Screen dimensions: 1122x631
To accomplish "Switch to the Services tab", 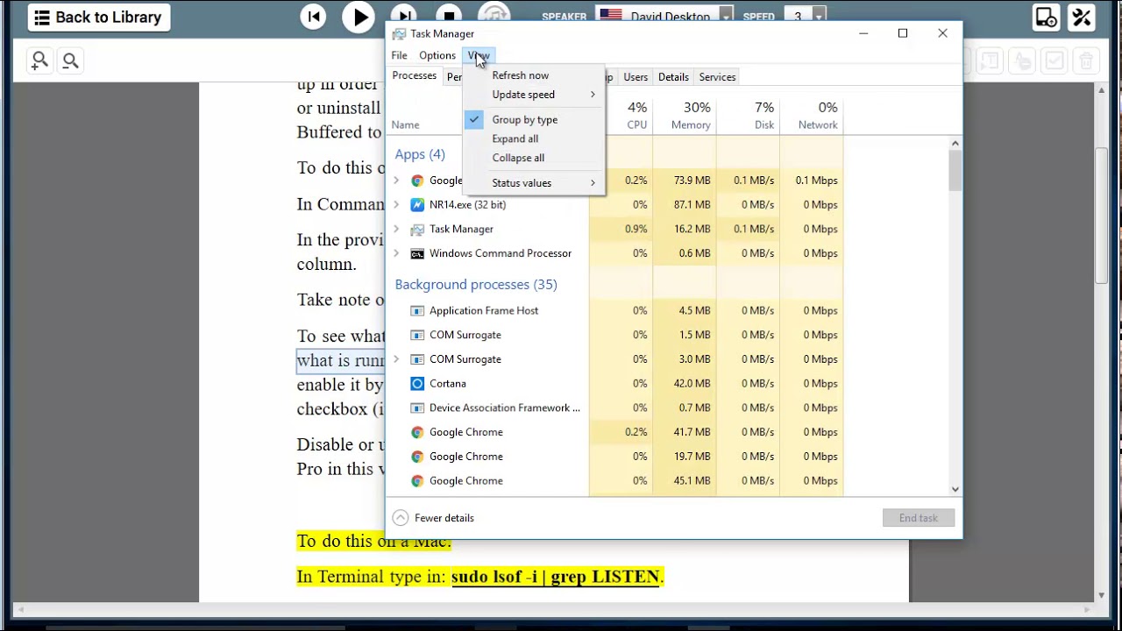I will click(x=717, y=77).
